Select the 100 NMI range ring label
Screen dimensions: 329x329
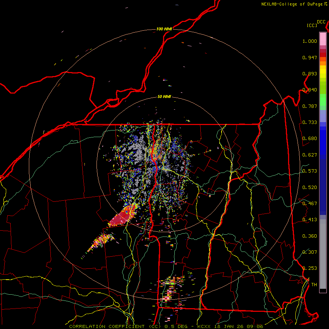coord(164,29)
